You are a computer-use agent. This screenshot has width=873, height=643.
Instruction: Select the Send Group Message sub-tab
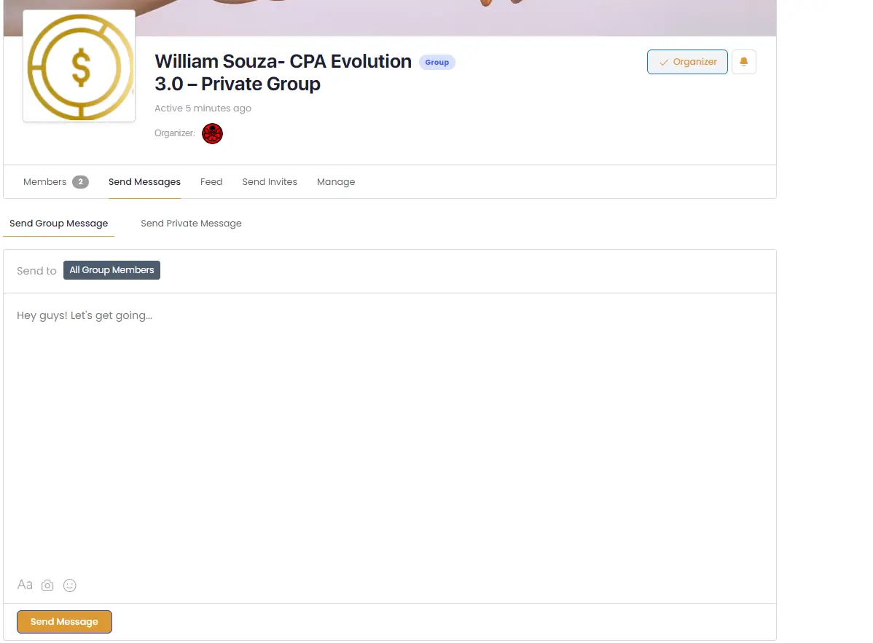coord(58,224)
